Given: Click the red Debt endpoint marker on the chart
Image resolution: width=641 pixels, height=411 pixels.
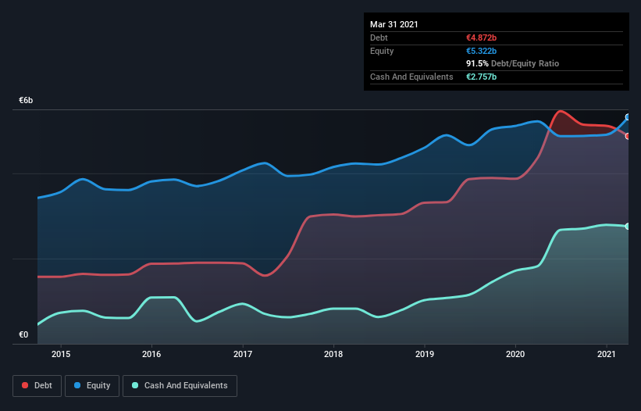Looking at the screenshot, I should point(628,136).
